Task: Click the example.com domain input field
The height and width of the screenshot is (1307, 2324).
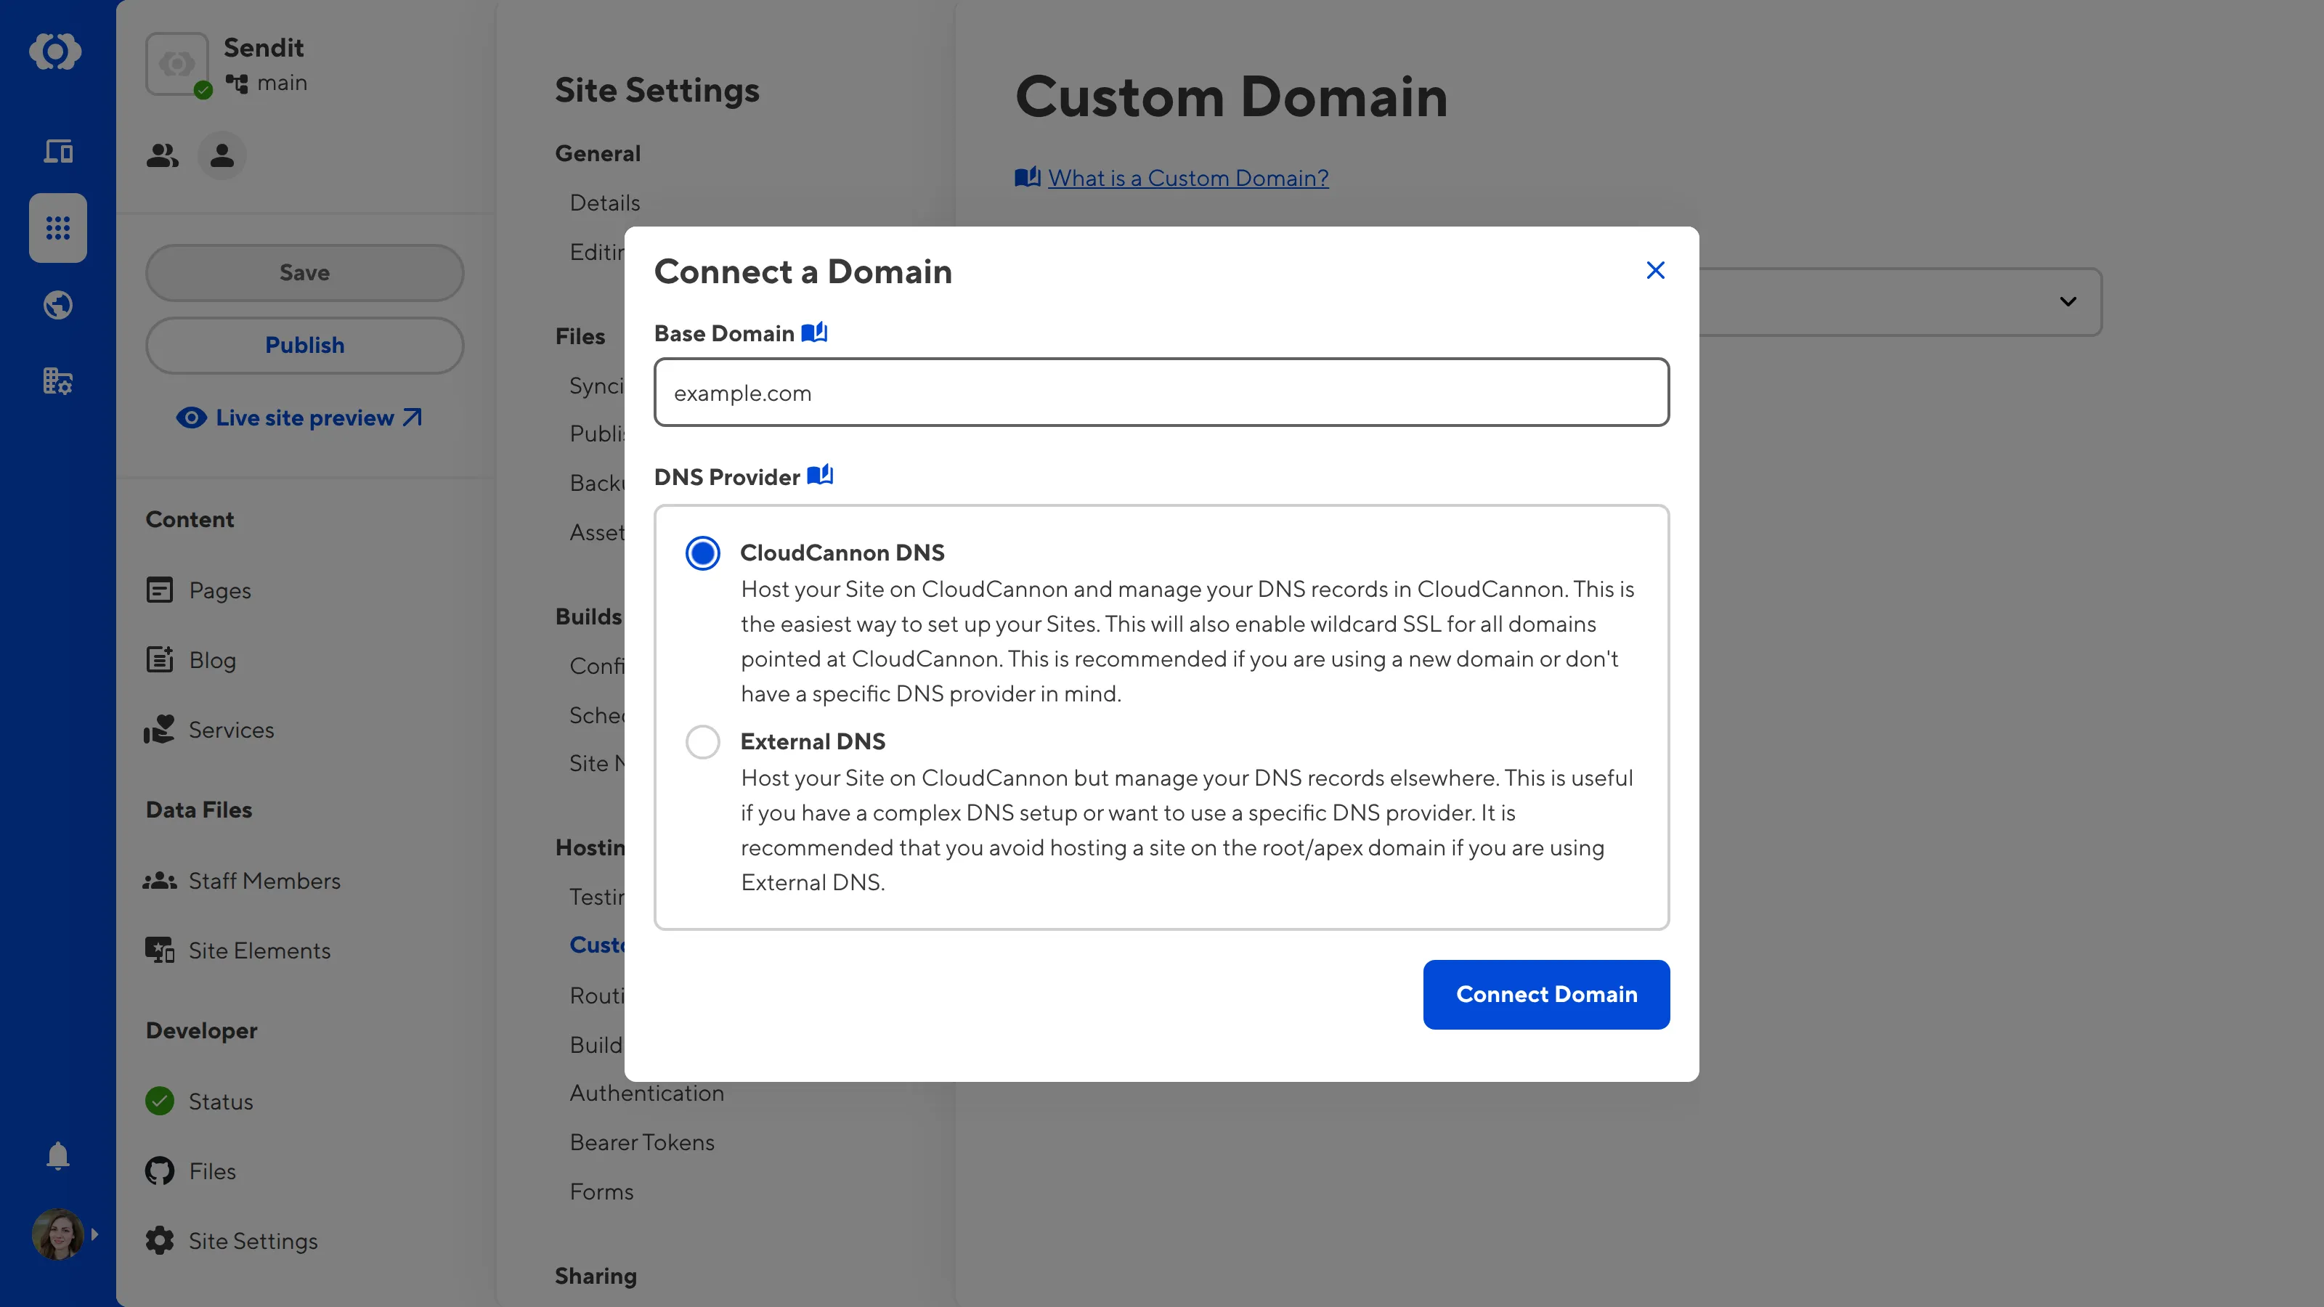Action: 1161,392
